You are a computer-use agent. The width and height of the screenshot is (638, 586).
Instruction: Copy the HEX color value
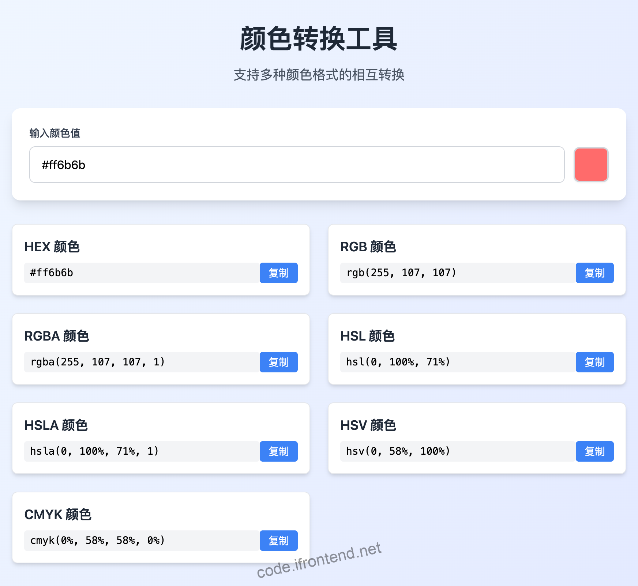(x=278, y=273)
